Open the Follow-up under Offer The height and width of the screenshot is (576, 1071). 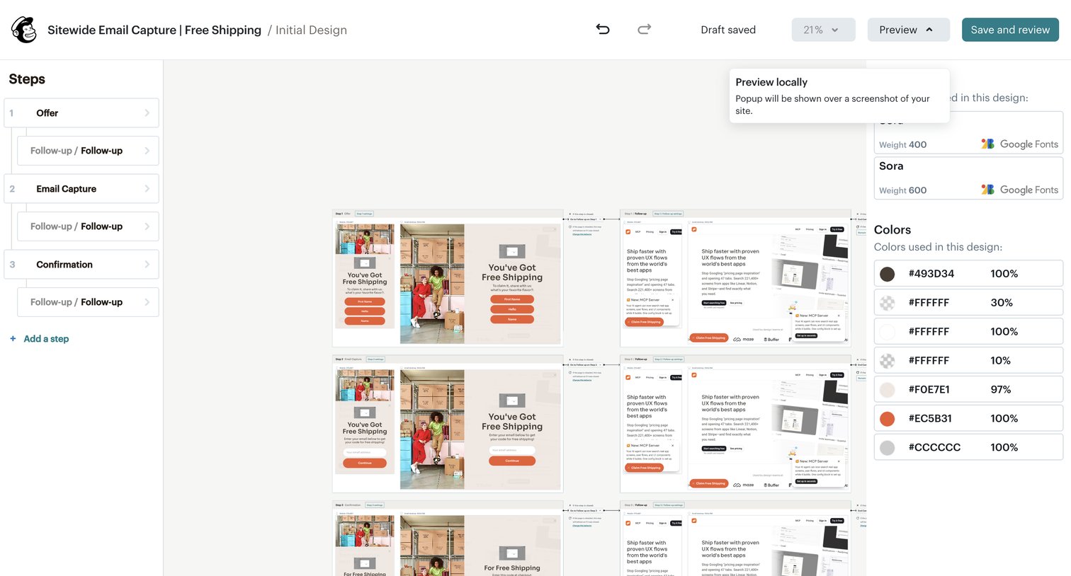point(88,151)
